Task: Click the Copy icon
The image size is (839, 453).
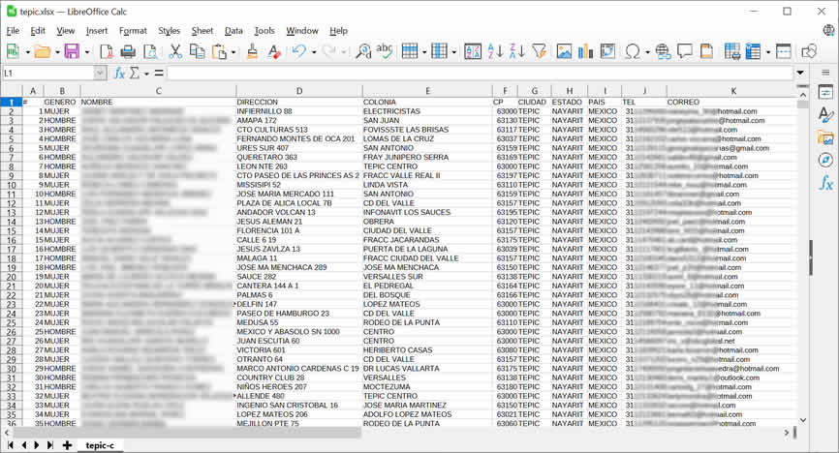Action: coord(198,51)
